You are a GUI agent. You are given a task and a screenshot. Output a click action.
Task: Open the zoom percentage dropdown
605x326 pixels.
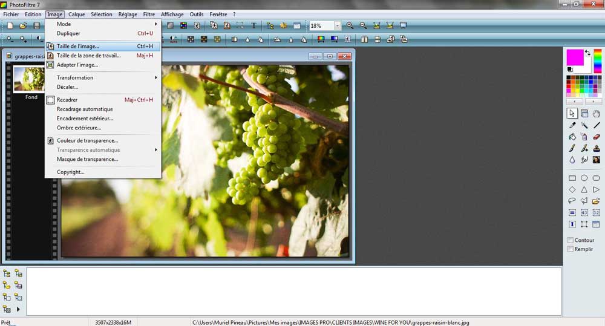click(338, 25)
